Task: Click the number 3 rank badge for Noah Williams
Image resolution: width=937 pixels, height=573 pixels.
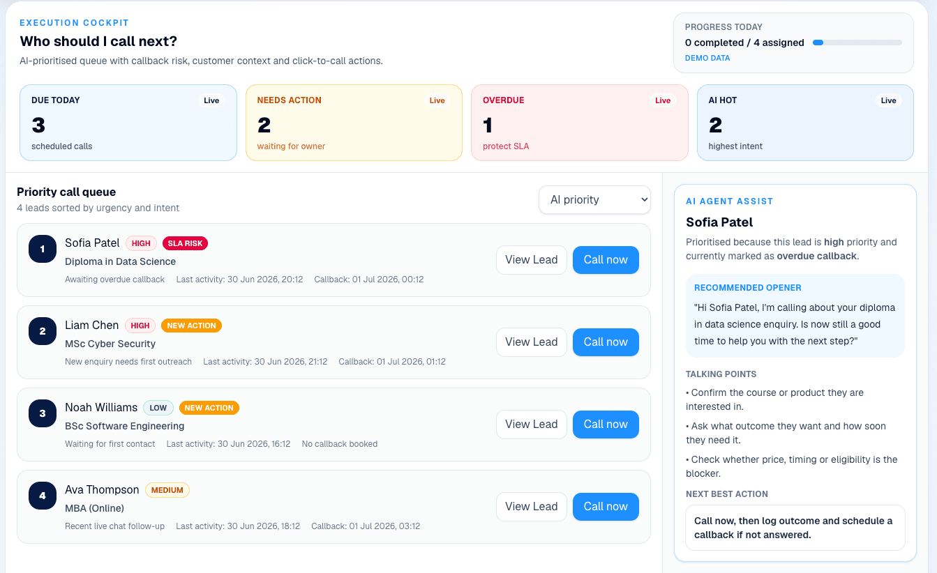Action: tap(43, 413)
